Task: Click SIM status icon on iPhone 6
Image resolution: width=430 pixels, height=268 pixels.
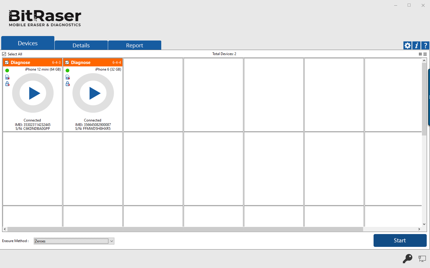Action: [x=68, y=77]
